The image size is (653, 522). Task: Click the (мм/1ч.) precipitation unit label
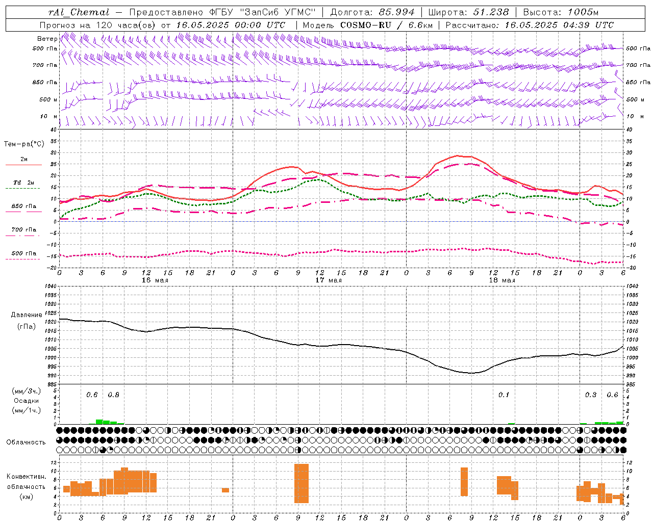27,410
